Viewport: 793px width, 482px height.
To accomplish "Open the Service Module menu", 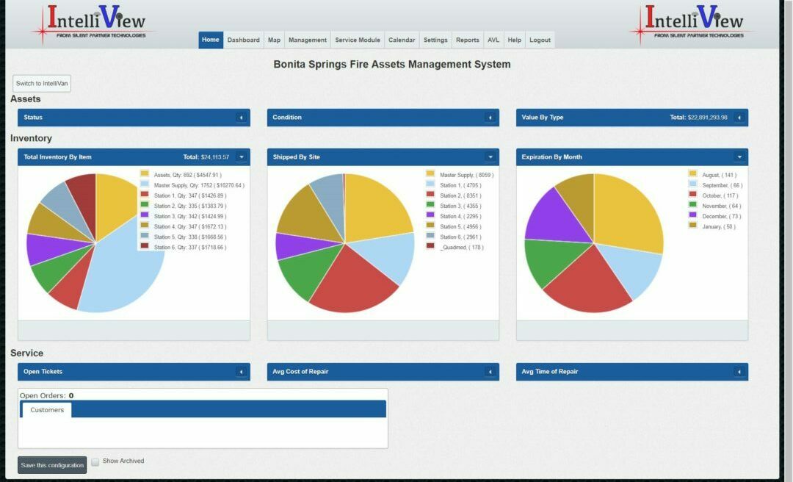I will click(x=357, y=40).
